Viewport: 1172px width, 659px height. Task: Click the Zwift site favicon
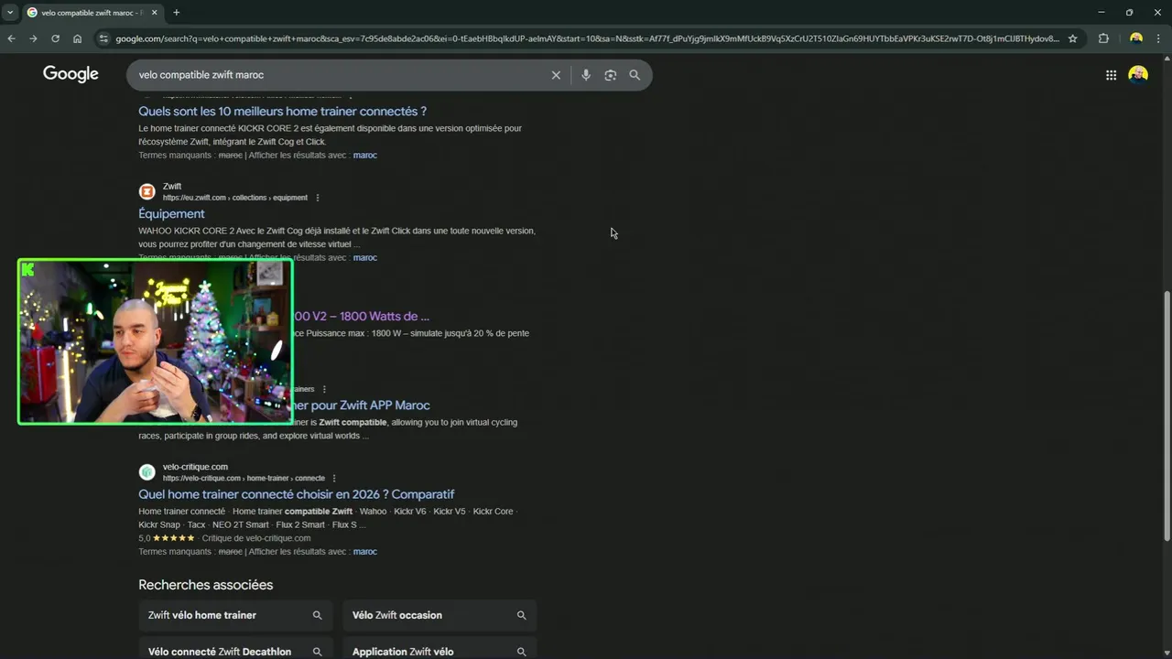click(146, 191)
